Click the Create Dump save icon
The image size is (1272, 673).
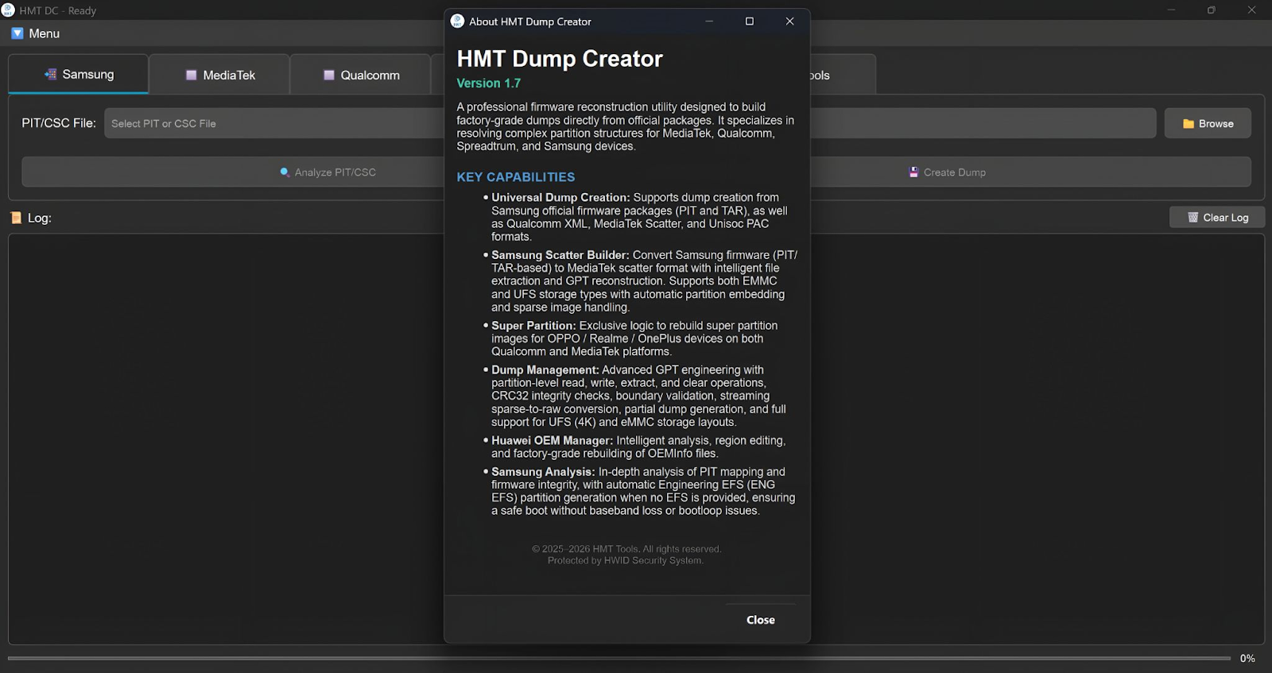pos(913,172)
